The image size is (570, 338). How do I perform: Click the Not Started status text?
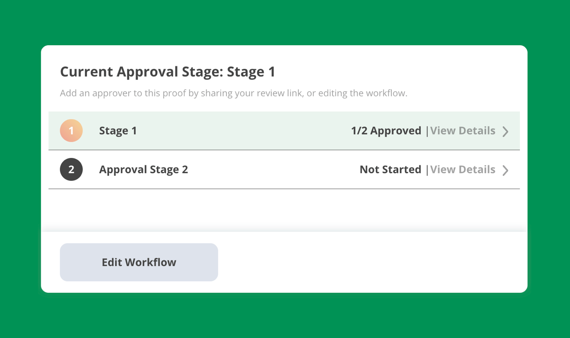[x=390, y=169]
